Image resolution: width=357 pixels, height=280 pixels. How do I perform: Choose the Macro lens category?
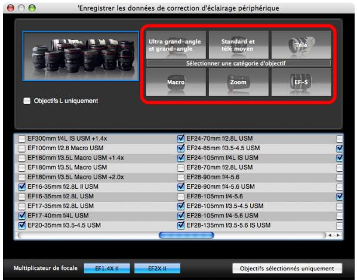[176, 82]
